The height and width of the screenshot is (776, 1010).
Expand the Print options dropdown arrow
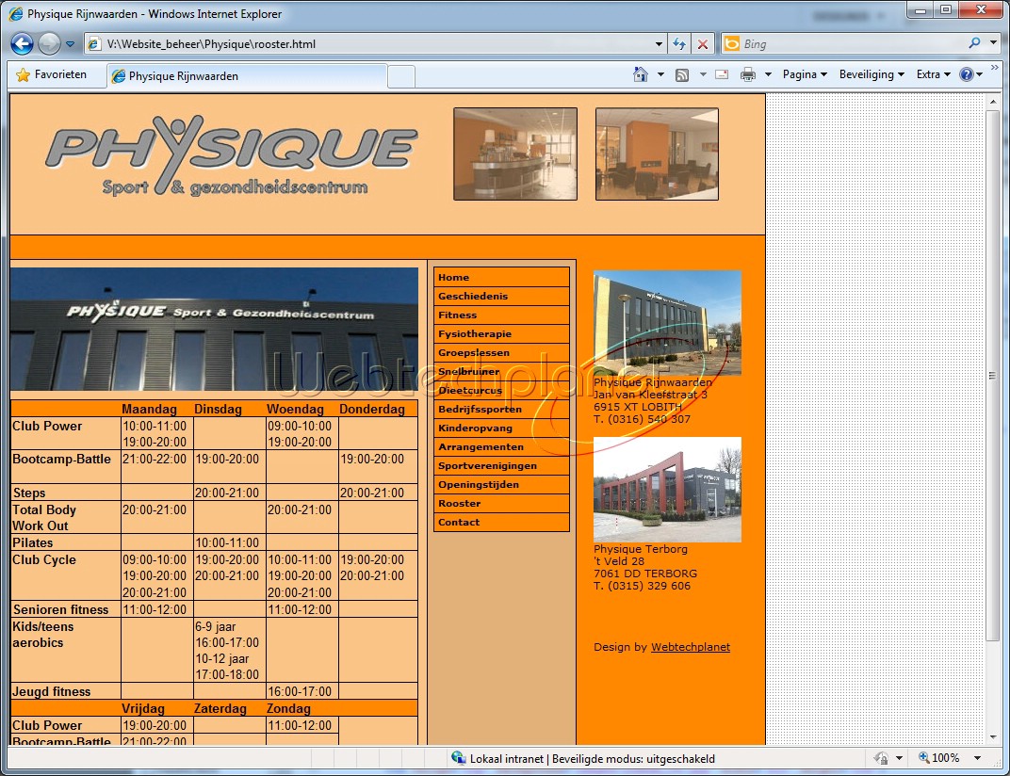coord(768,74)
